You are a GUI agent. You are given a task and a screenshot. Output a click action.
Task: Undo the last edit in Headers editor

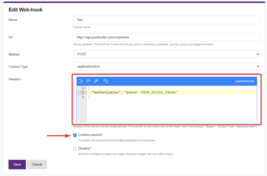(x=105, y=81)
